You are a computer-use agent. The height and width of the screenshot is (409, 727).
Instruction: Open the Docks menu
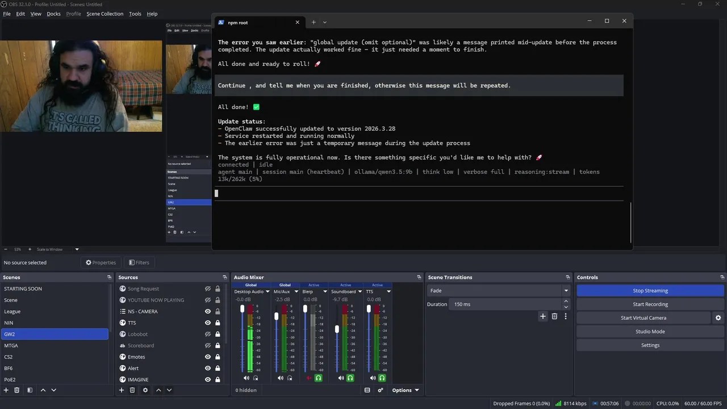pyautogui.click(x=53, y=14)
